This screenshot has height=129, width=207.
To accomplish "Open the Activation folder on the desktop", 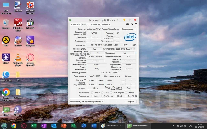I will point(18,94).
